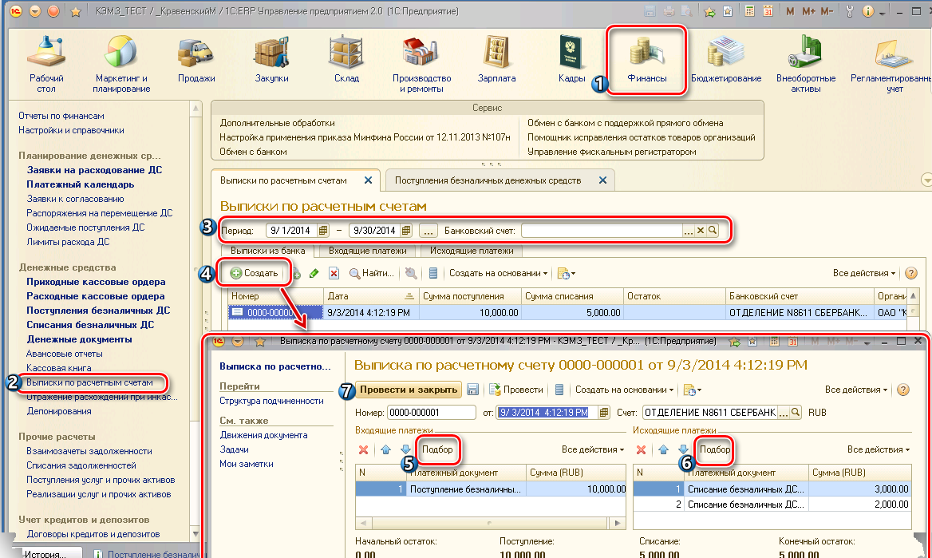Open Производство и ремонты section
Viewport: 932px width, 558px height.
click(x=421, y=64)
